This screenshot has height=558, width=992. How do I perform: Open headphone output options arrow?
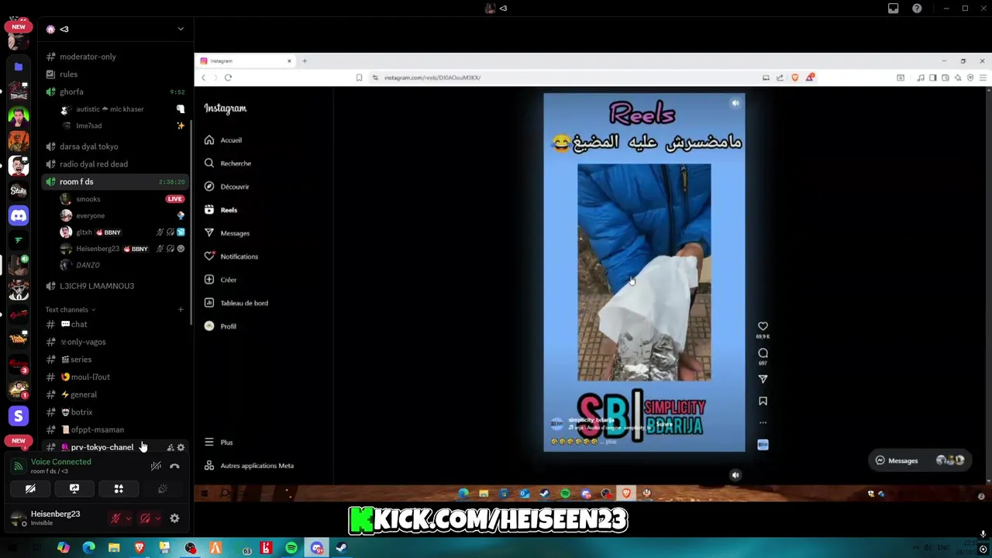tap(157, 518)
